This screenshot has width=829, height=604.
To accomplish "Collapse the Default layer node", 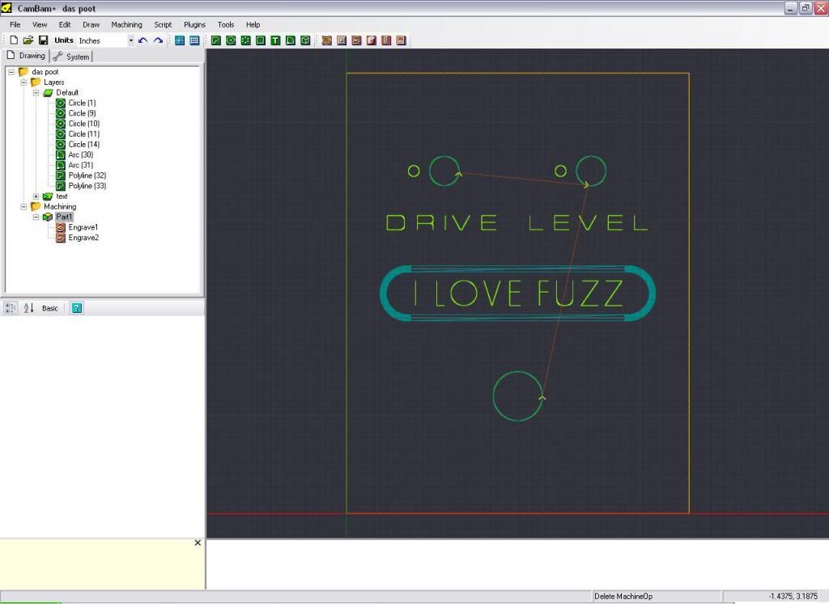I will click(36, 93).
